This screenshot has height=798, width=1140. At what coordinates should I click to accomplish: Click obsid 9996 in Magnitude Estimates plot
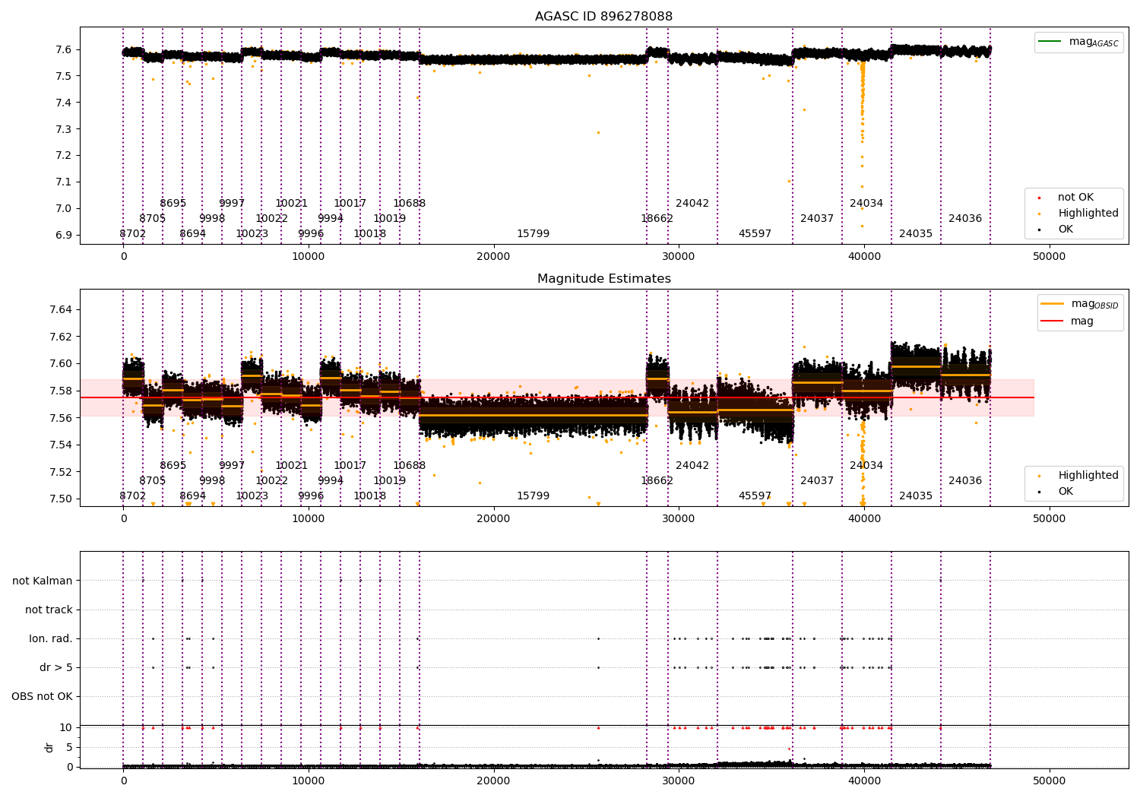(x=311, y=496)
